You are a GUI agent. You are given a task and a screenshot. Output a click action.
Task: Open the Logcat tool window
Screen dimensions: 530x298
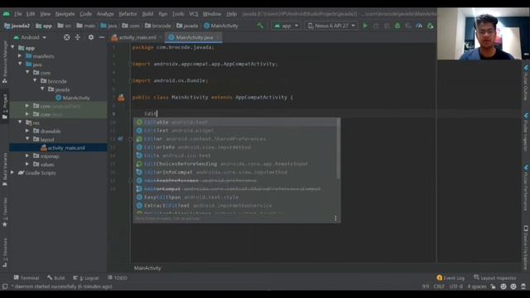pos(86,278)
